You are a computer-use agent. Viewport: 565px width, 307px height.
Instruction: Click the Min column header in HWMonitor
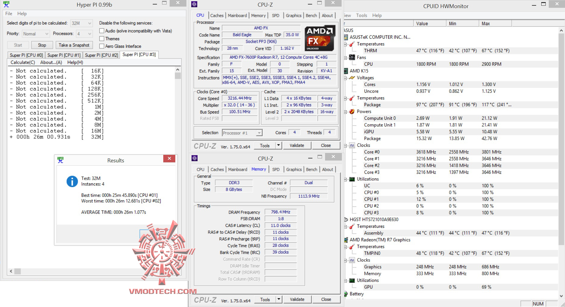(x=462, y=23)
